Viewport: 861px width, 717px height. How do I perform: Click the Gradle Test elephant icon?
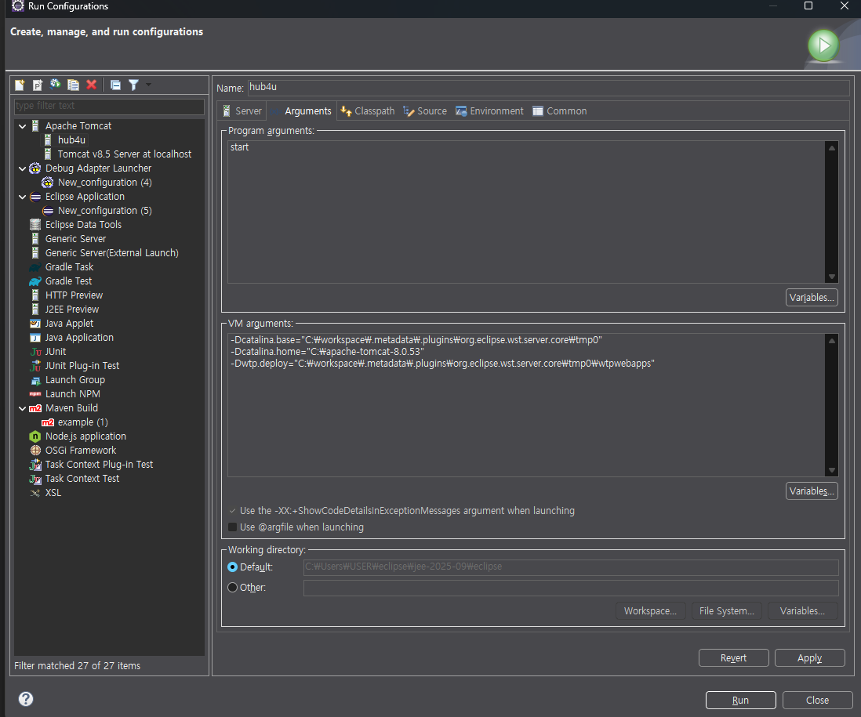[35, 281]
